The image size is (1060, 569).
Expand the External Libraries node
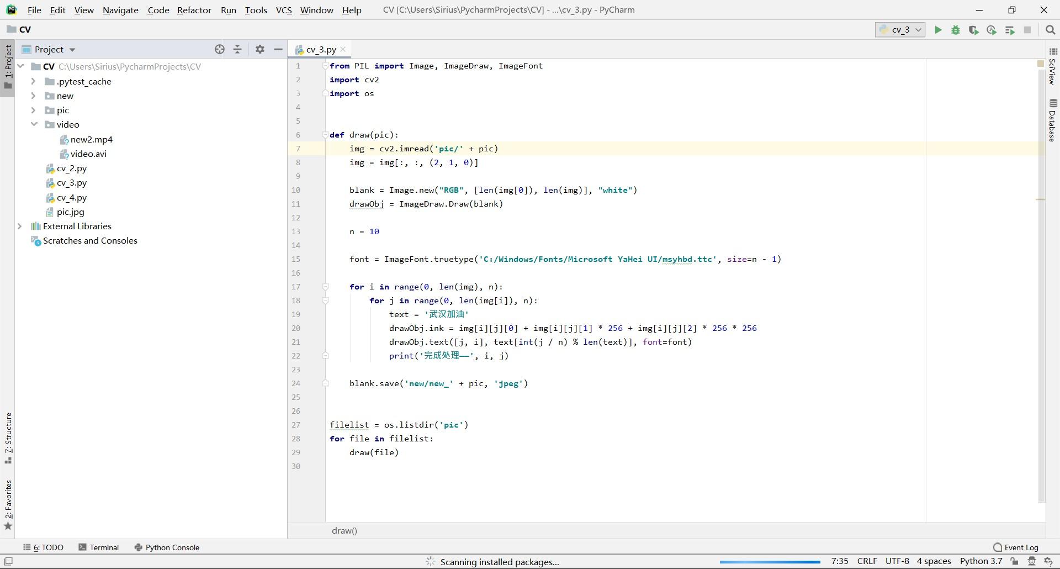pyautogui.click(x=20, y=226)
